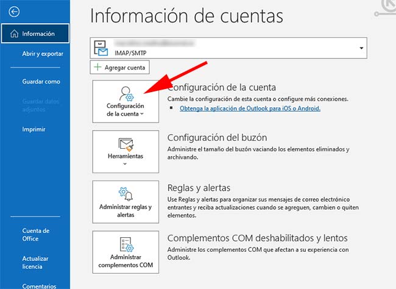Open Cuenta de Office page
Screen dimensions: 396x289
coord(35,235)
